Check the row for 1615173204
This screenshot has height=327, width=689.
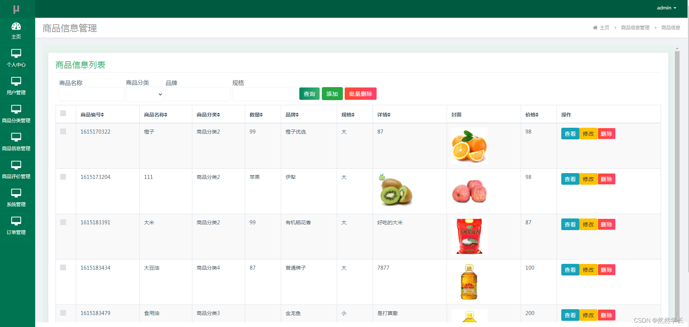coord(63,177)
